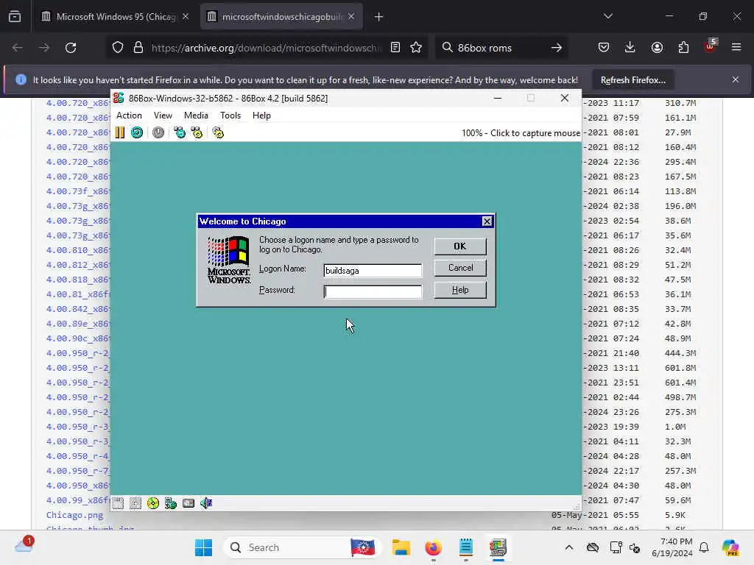Viewport: 754px width, 565px height.
Task: Open Firefox application hamburger menu
Action: click(736, 47)
